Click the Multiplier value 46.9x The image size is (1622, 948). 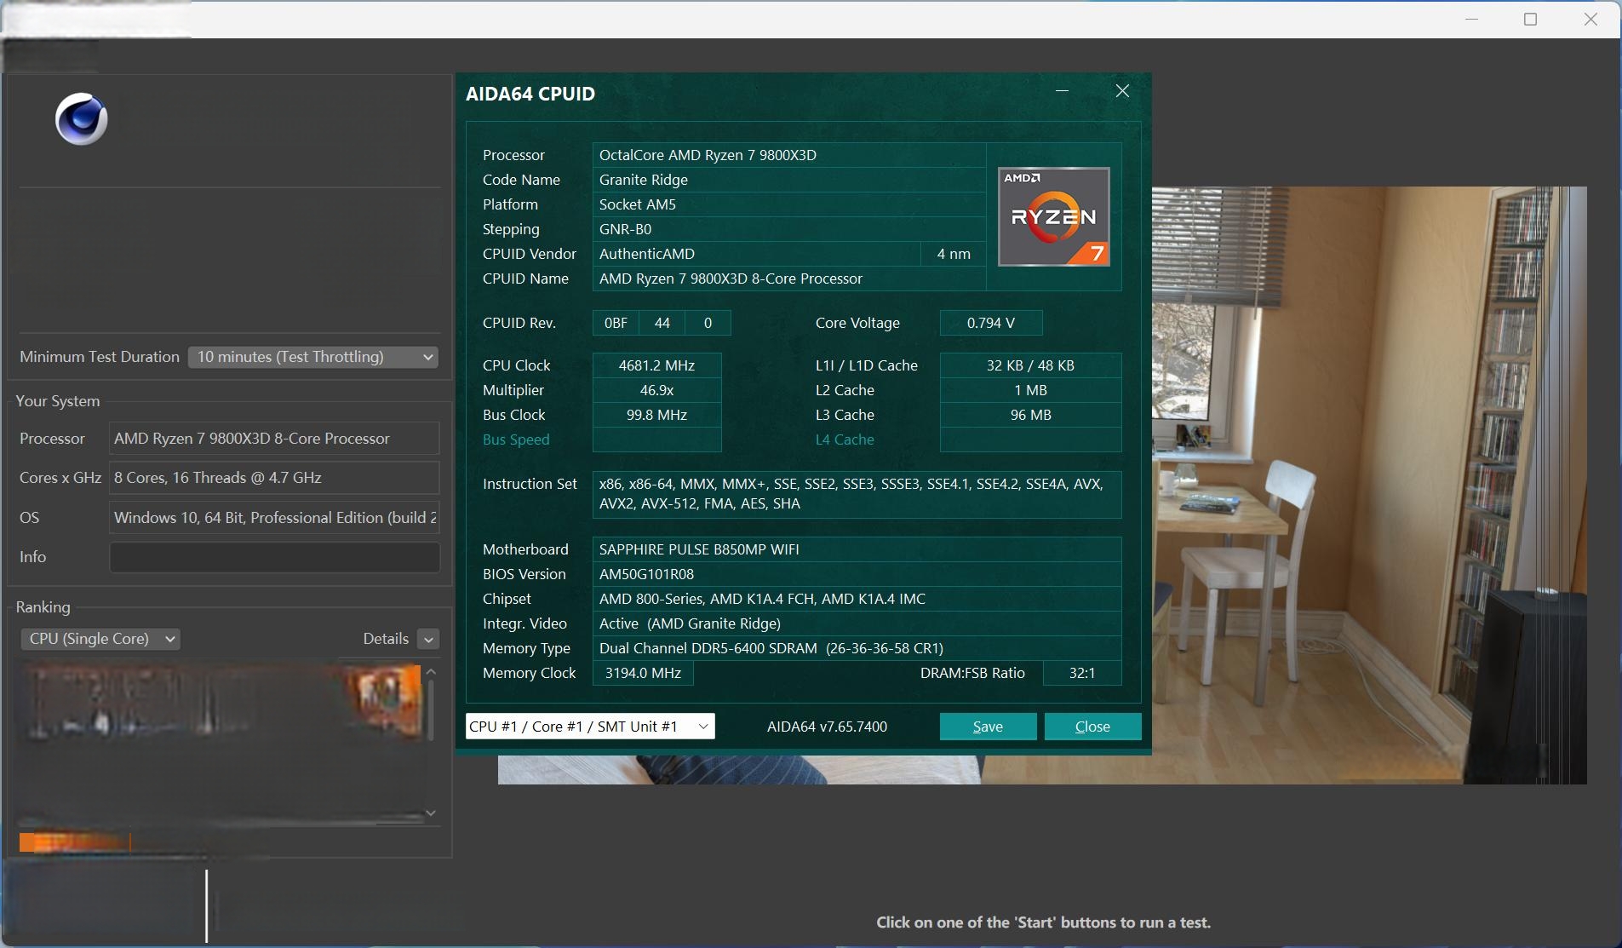(x=656, y=390)
